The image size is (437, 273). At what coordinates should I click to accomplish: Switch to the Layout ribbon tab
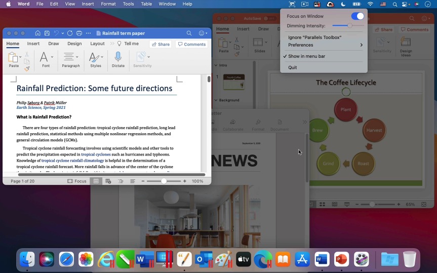[97, 44]
